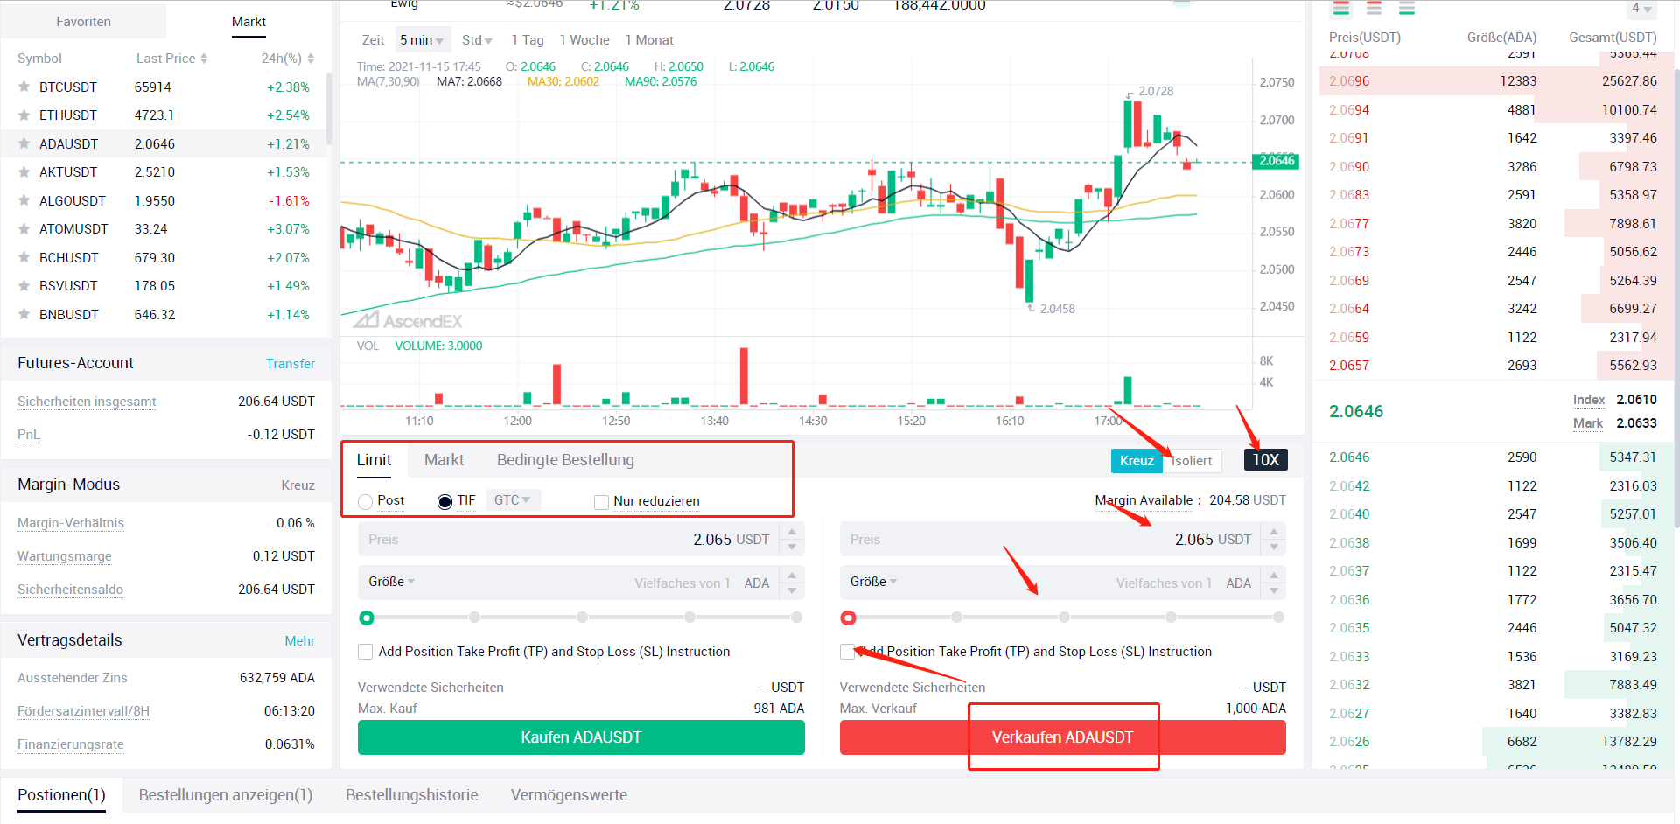Open the 10X leverage setting
This screenshot has height=824, width=1680.
pyautogui.click(x=1265, y=460)
